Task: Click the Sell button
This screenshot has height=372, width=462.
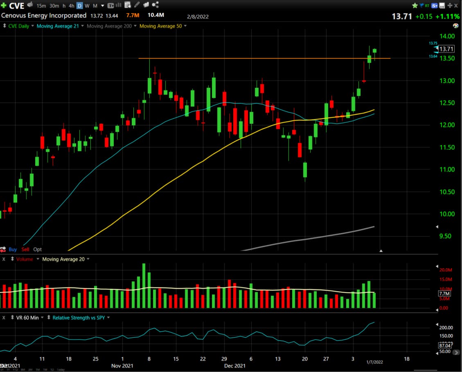Action: pyautogui.click(x=25, y=249)
